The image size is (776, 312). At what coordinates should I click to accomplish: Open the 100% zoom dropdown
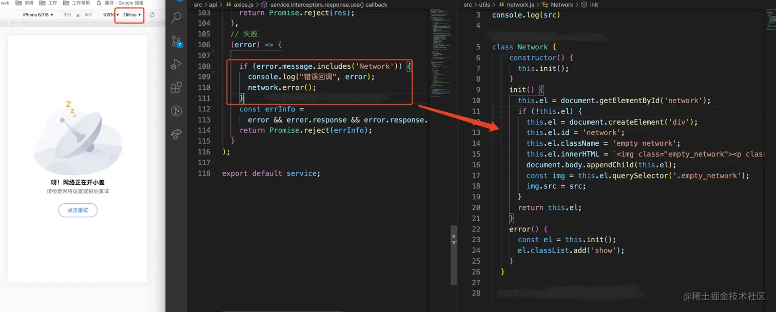pos(111,15)
